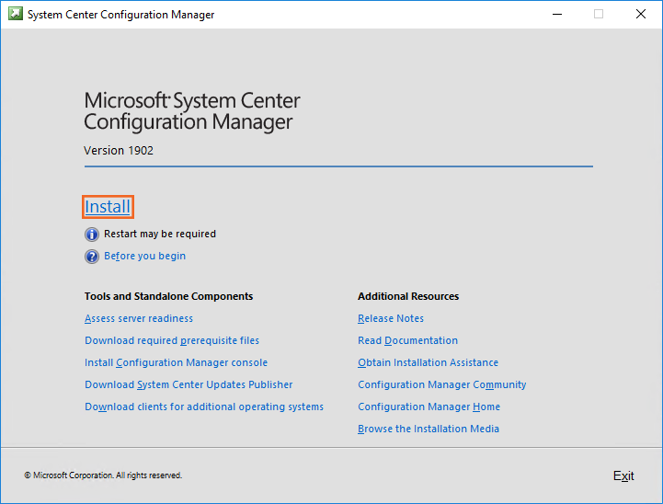The width and height of the screenshot is (663, 504).
Task: Choose Download clients for additional operating systems
Action: pyautogui.click(x=204, y=407)
